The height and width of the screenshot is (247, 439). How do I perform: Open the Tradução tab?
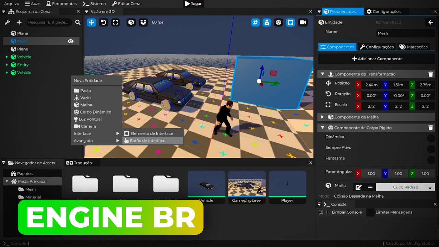tap(79, 163)
